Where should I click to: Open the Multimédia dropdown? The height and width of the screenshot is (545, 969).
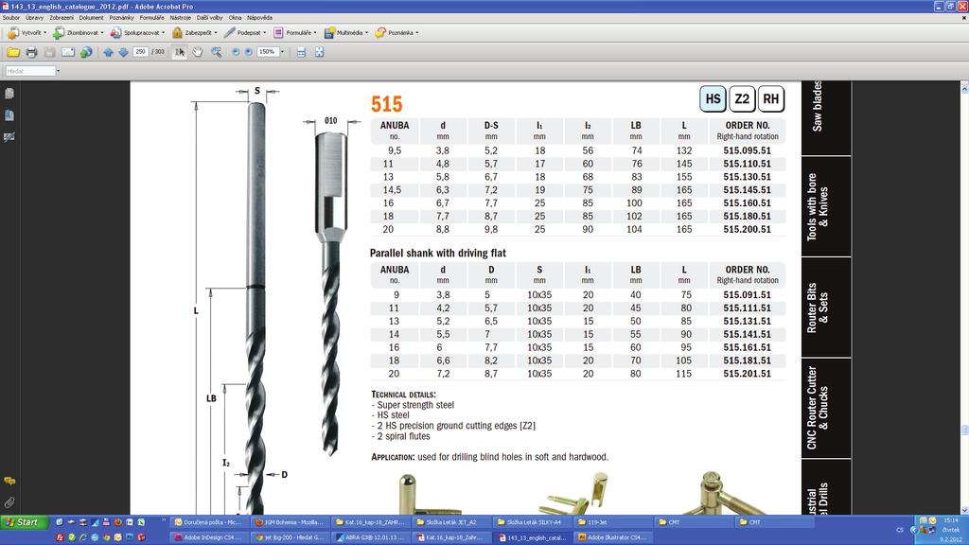point(346,33)
